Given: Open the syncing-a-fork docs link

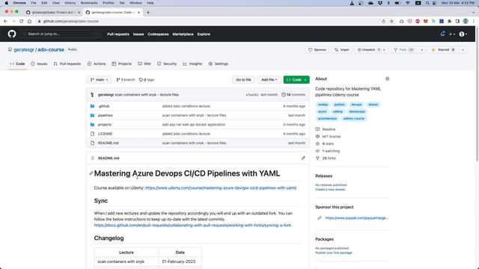Looking at the screenshot, I should (x=192, y=225).
